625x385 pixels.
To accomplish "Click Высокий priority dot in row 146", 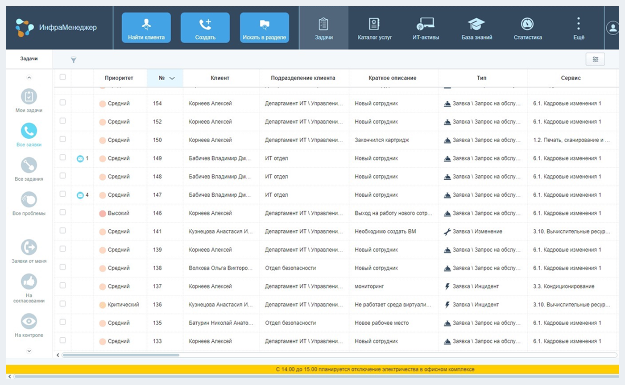I will [x=102, y=214].
